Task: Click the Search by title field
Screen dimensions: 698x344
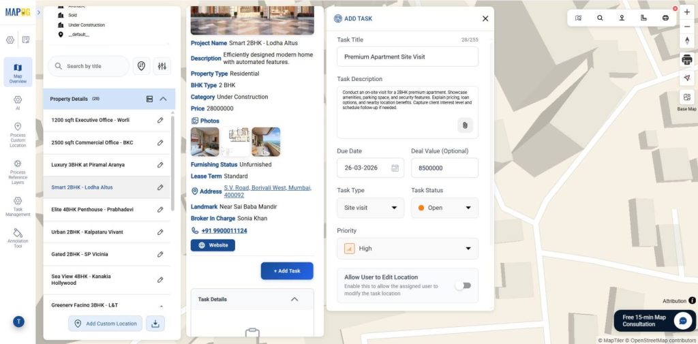Action: pyautogui.click(x=89, y=66)
